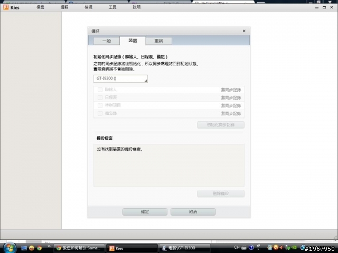
Task: Toggle the 備忘錄 checkbox
Action: (100, 113)
